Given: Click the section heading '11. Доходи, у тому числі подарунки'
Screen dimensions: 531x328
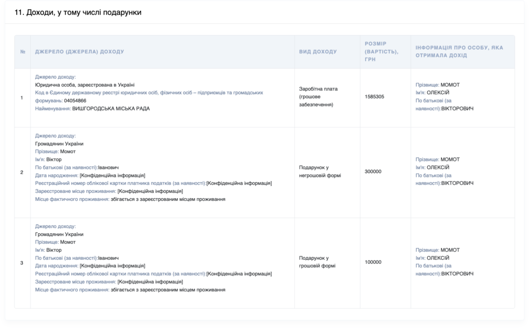Looking at the screenshot, I should click(78, 12).
